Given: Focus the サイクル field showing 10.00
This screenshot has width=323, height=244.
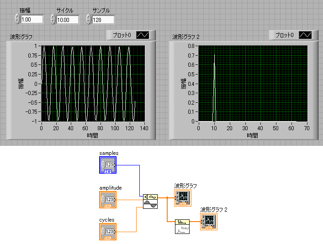Looking at the screenshot, I should (67, 20).
